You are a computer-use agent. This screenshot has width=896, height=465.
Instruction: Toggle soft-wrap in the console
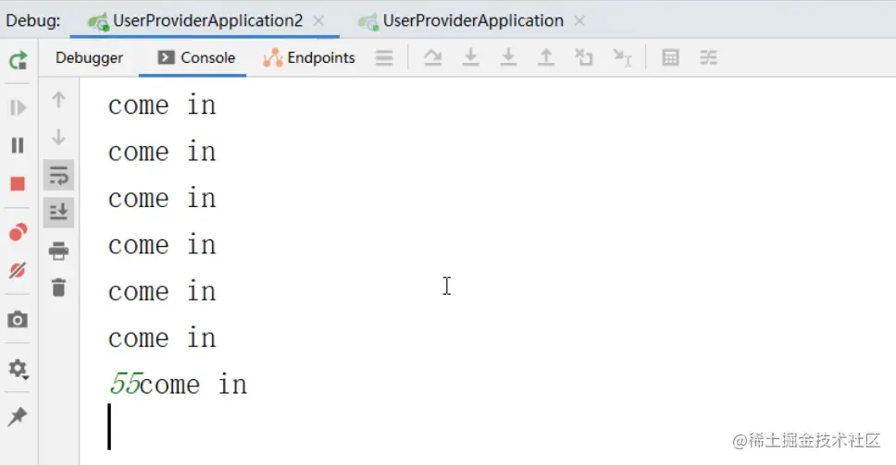(x=58, y=175)
